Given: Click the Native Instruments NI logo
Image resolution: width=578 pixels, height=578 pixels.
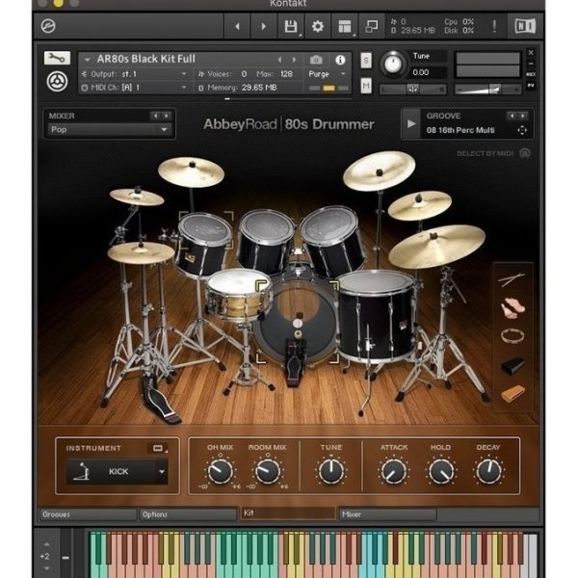Looking at the screenshot, I should click(x=525, y=26).
